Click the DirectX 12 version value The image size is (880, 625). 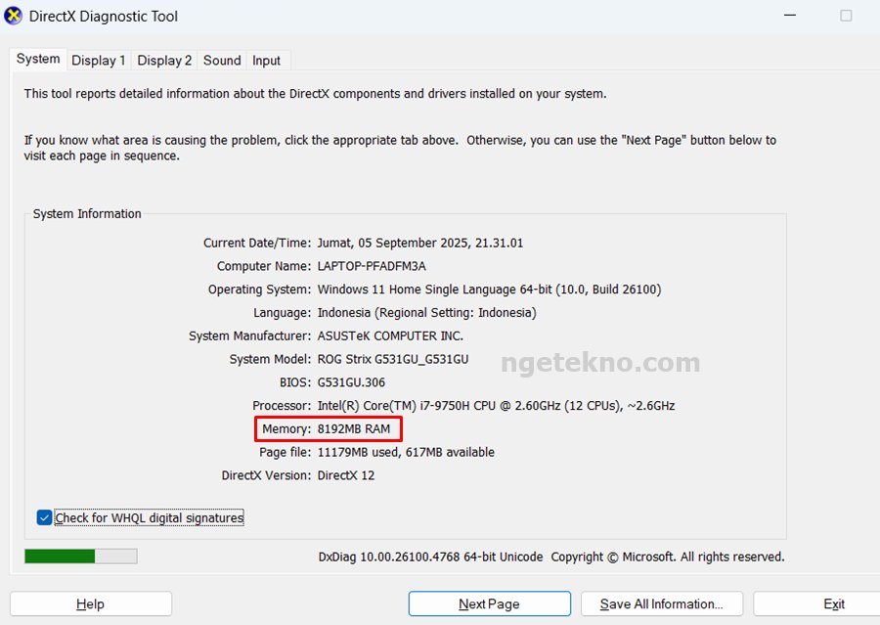(345, 475)
